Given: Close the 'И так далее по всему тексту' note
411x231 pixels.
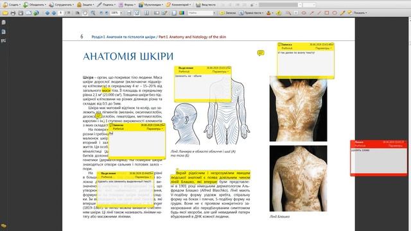Looking at the screenshot, I should [333, 44].
